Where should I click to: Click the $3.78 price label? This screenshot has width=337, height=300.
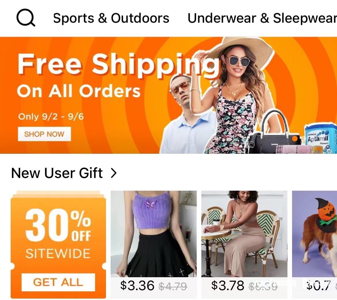[x=228, y=285]
